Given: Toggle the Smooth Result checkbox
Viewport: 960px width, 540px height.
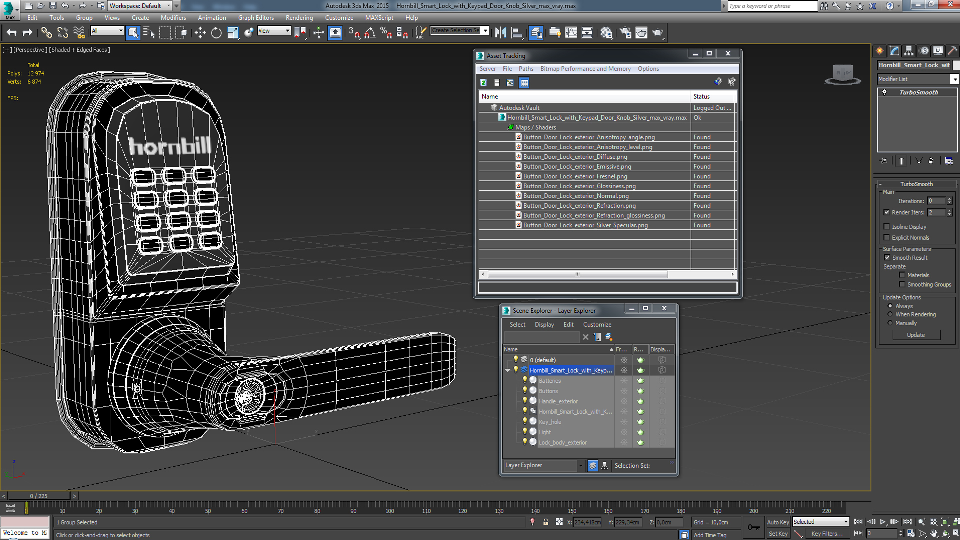Looking at the screenshot, I should click(887, 258).
